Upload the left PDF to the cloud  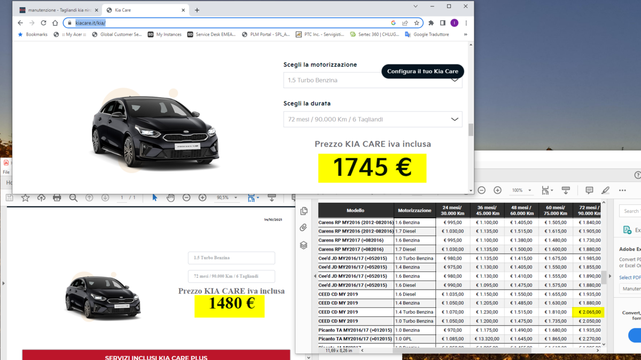pos(41,198)
